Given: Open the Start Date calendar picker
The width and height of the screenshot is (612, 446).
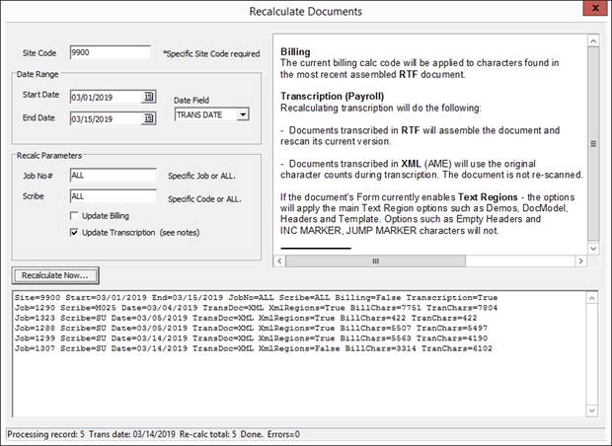Looking at the screenshot, I should point(149,97).
